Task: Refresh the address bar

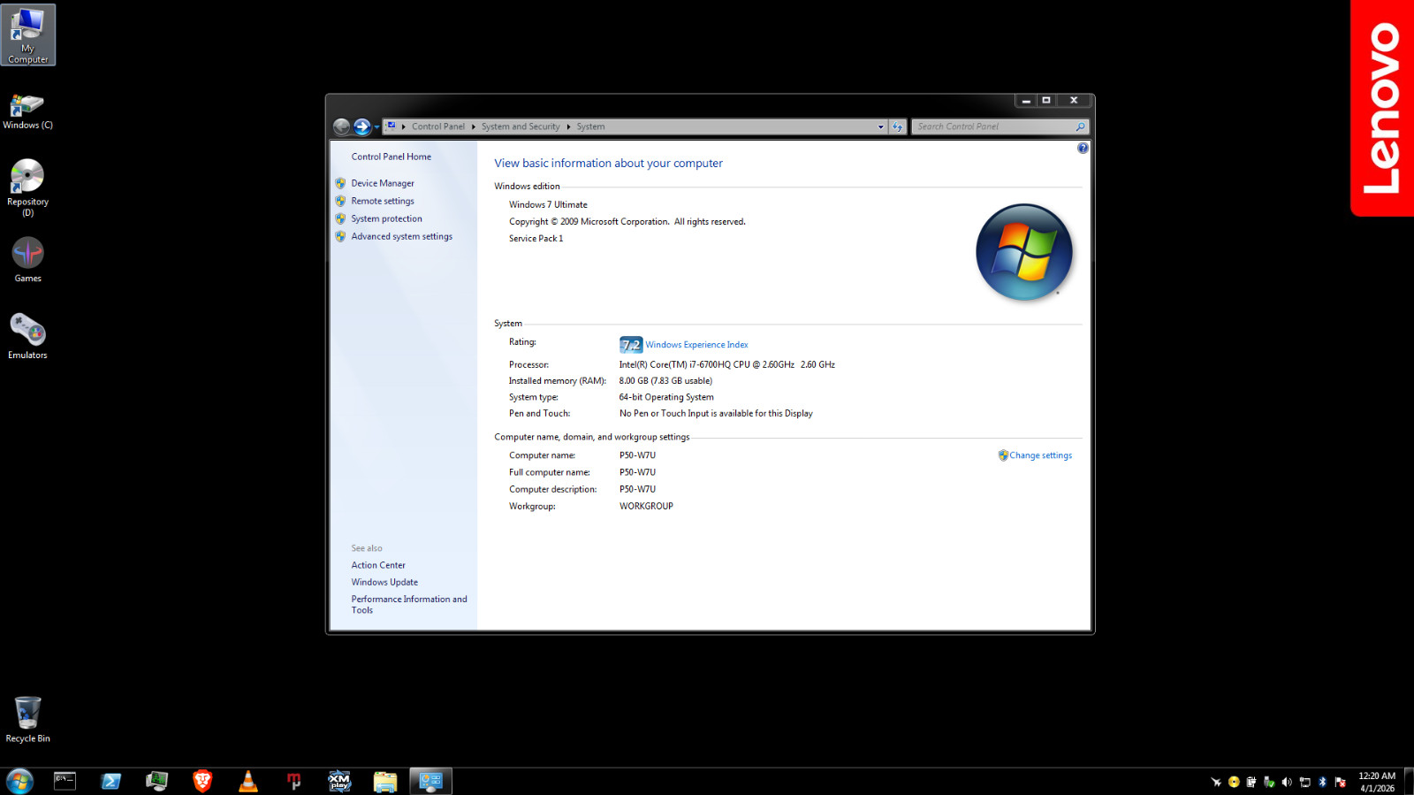Action: click(x=898, y=126)
